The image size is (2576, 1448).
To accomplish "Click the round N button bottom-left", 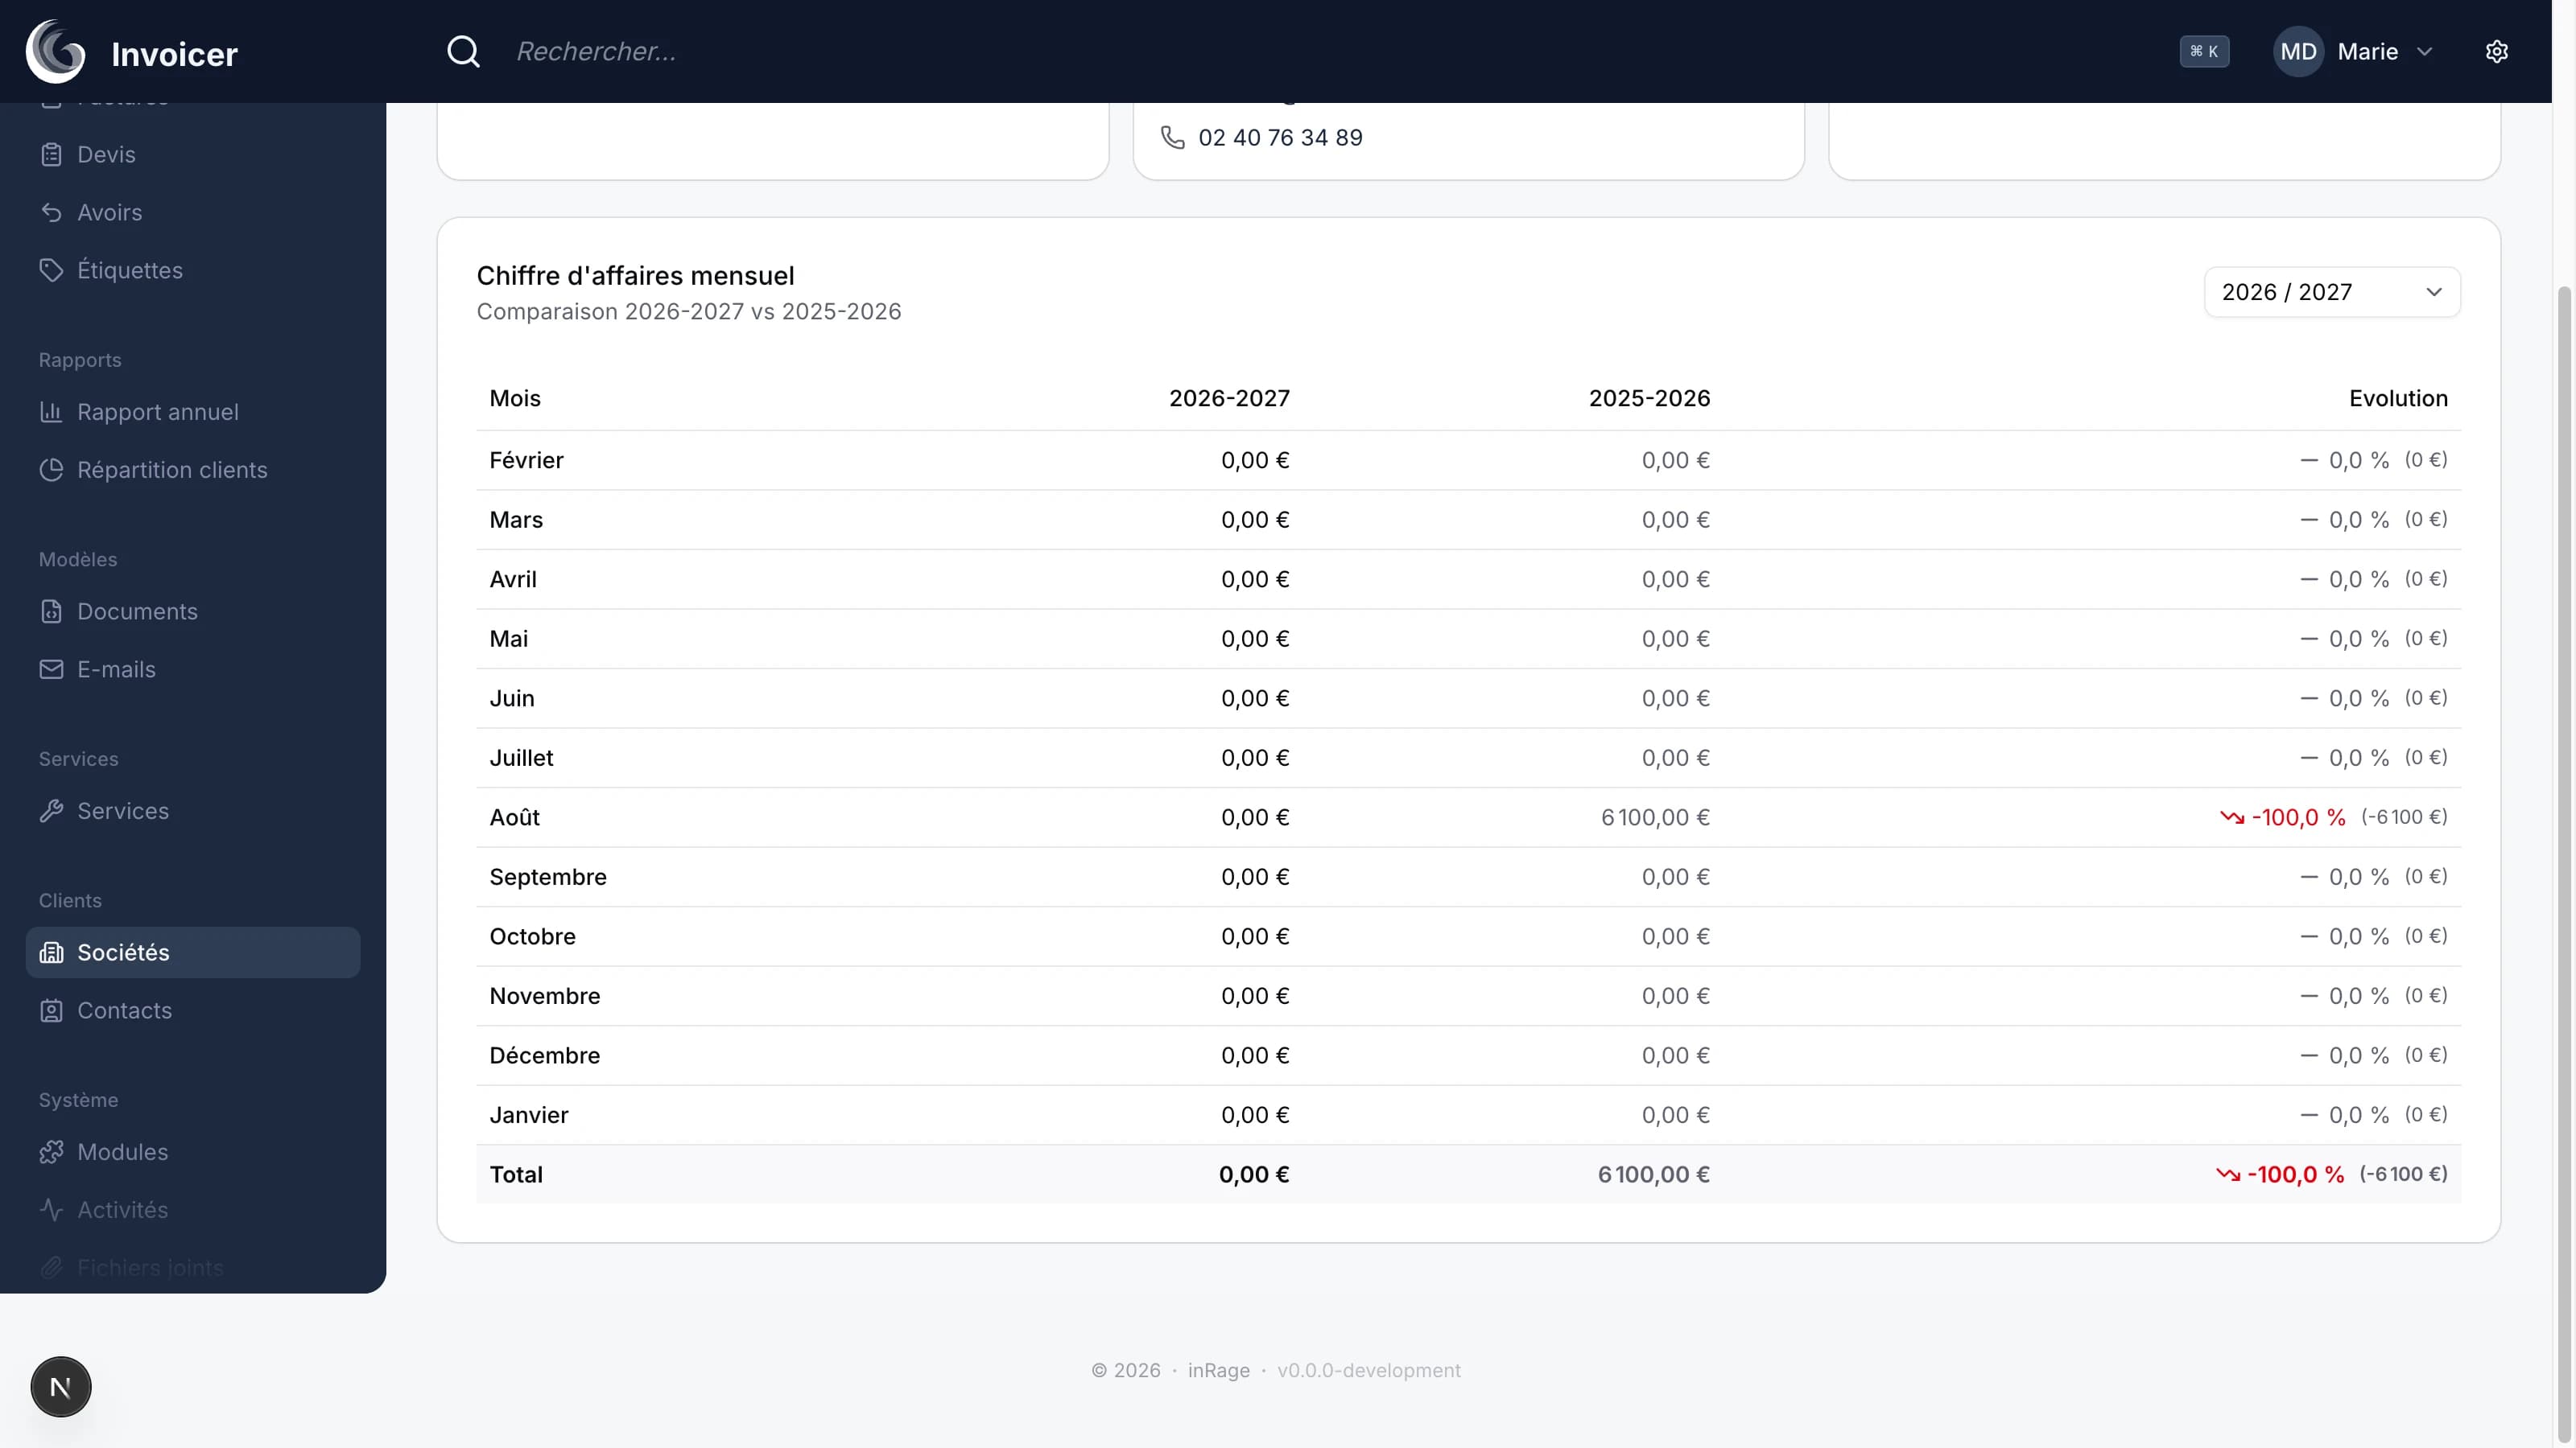I will [x=61, y=1387].
